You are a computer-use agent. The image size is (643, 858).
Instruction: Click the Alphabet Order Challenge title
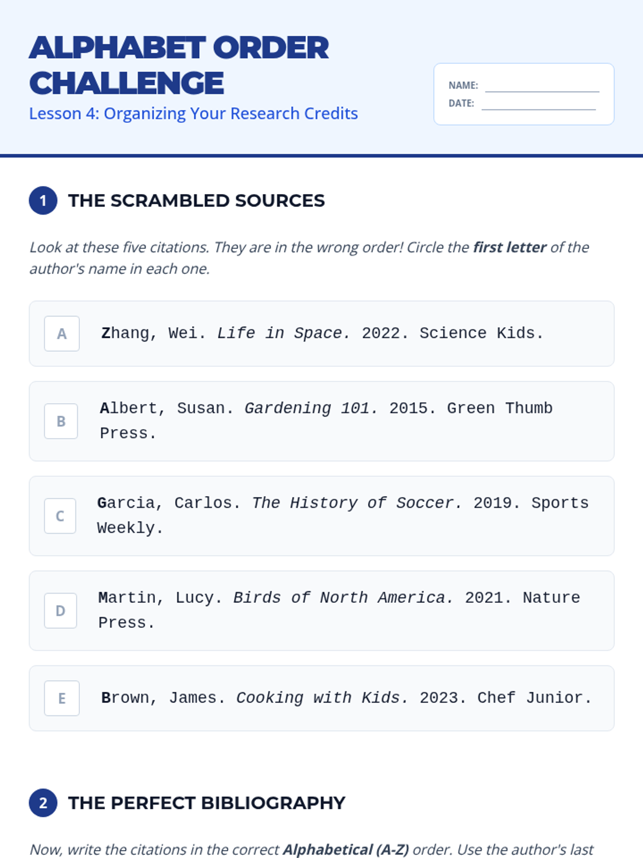point(179,65)
